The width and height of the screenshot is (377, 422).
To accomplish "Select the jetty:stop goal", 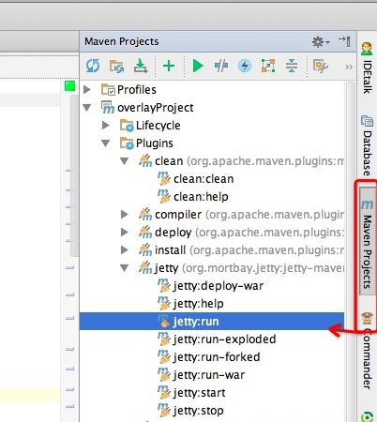I will click(198, 411).
